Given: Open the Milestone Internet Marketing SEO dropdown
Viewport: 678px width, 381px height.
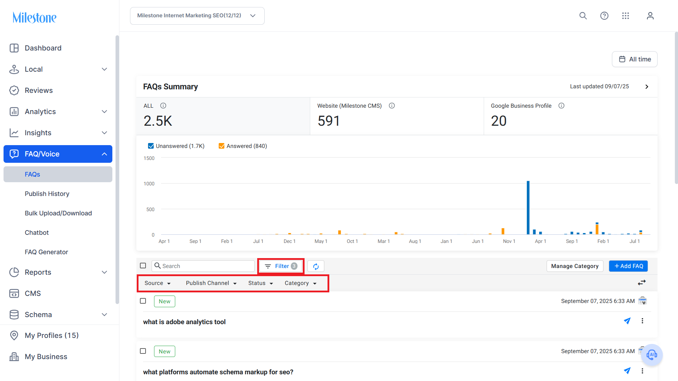Looking at the screenshot, I should pos(197,16).
